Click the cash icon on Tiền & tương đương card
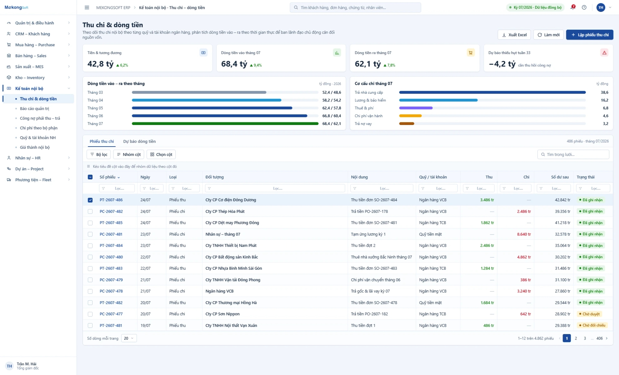Image resolution: width=619 pixels, height=375 pixels. (203, 53)
